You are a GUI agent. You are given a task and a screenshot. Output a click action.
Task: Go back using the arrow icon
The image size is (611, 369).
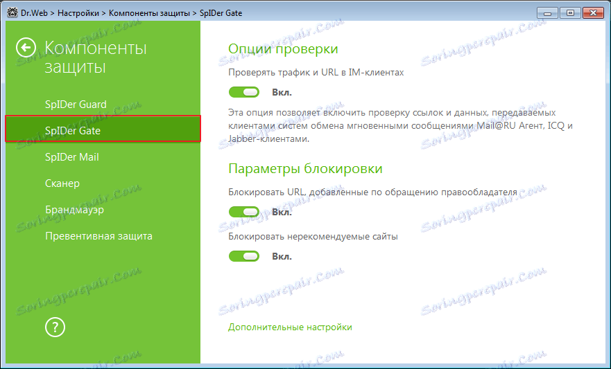tap(26, 48)
